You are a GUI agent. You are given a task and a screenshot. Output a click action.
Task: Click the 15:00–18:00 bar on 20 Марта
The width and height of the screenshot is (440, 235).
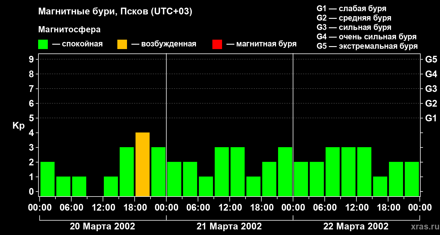[127, 172]
